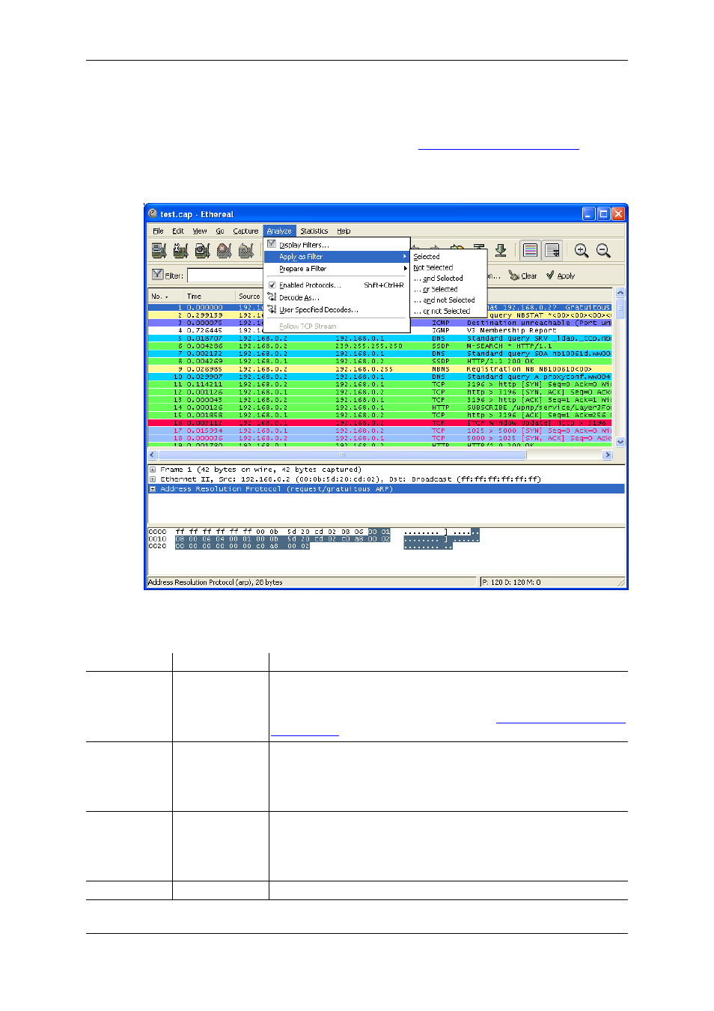Select packet 11 TCP SYN row
714x1011 pixels.
coord(380,384)
